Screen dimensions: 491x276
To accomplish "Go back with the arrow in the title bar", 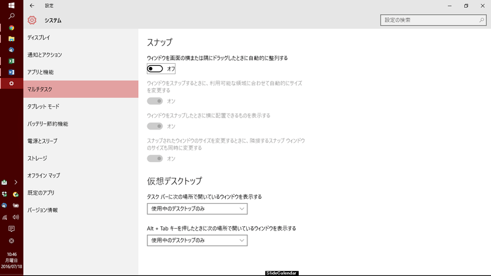I will pos(32,6).
